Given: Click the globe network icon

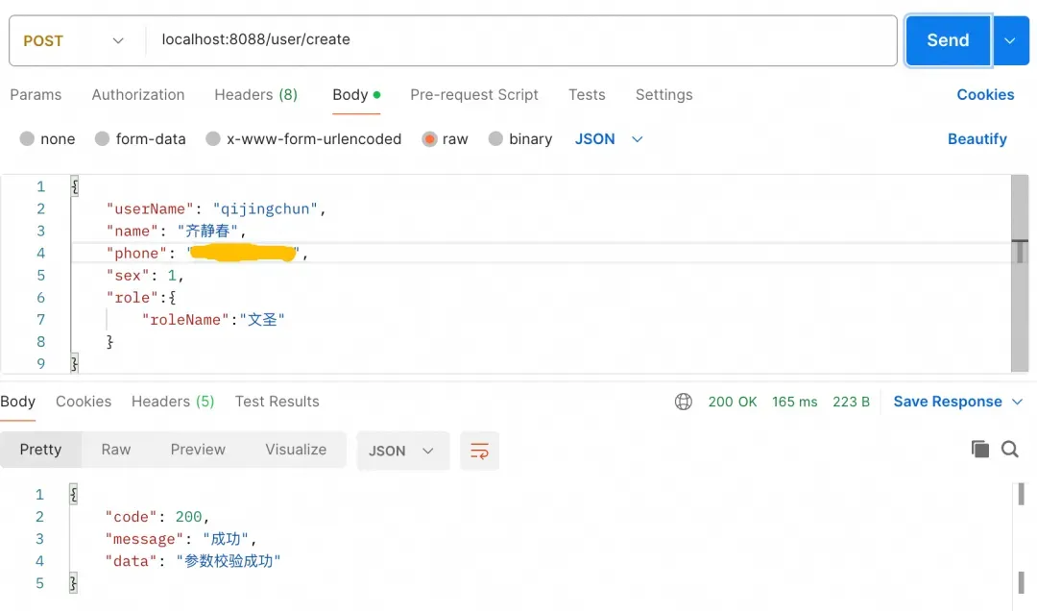Looking at the screenshot, I should coord(684,402).
